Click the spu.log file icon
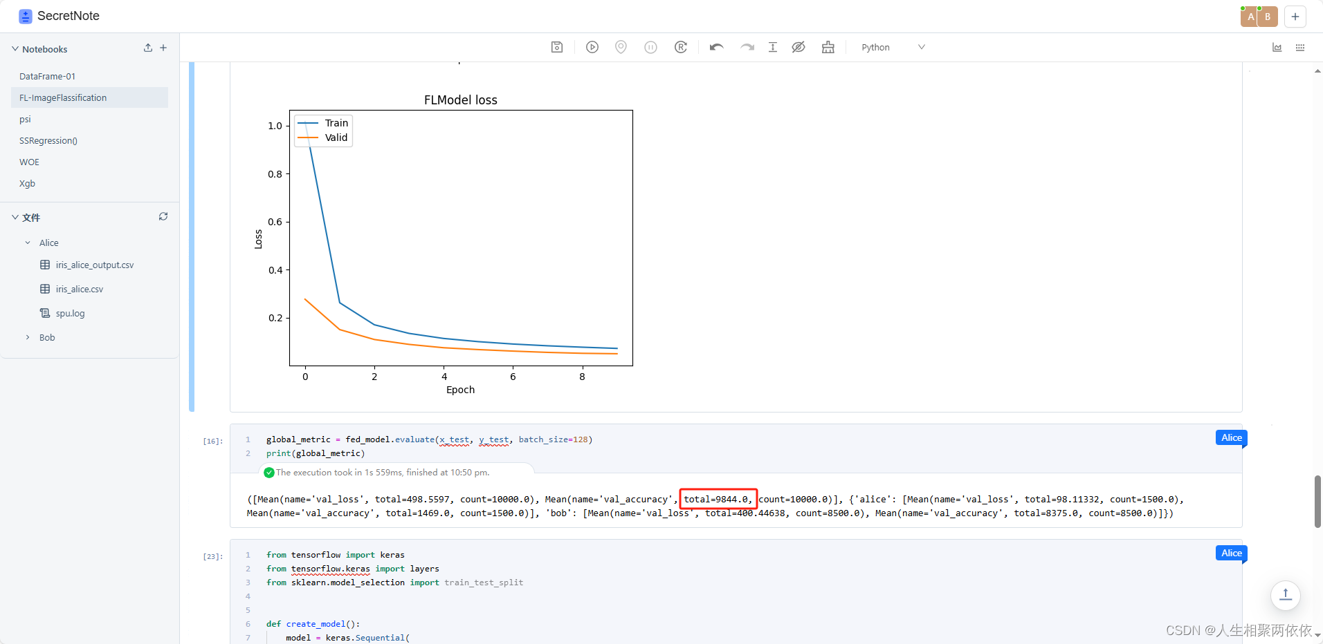This screenshot has width=1323, height=644. [45, 313]
